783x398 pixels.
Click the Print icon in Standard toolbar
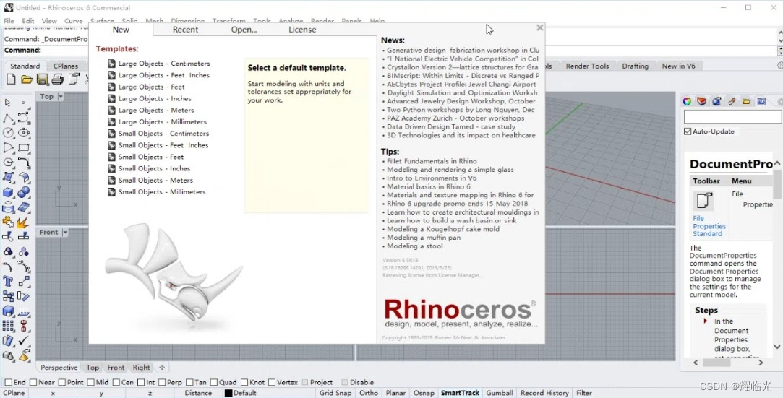(58, 79)
